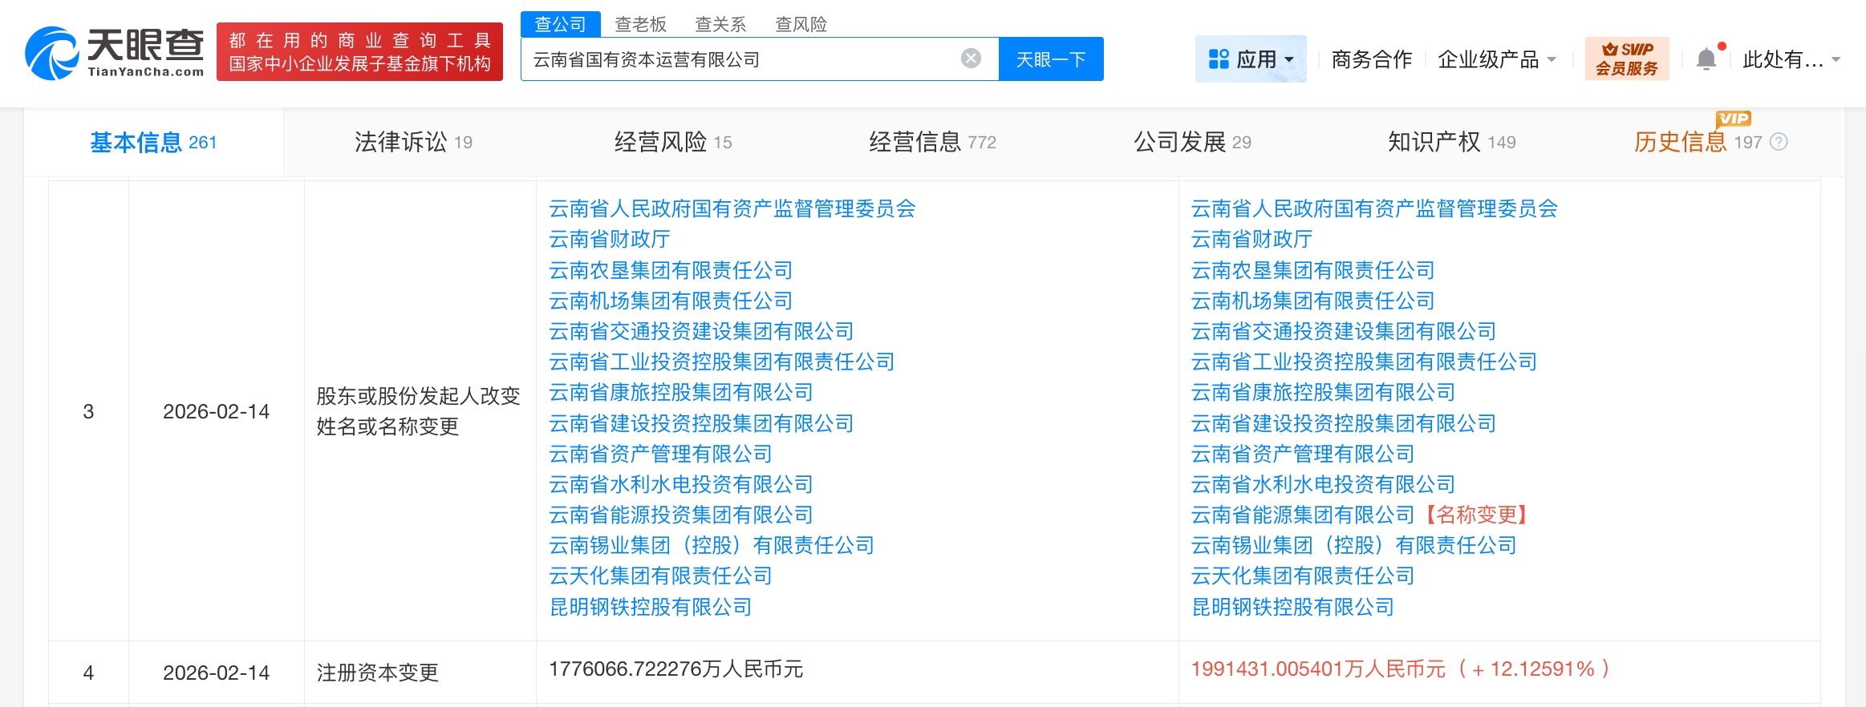Viewport: 1866px width, 707px height.
Task: Open the 经营风险 15 tab
Action: [x=673, y=142]
